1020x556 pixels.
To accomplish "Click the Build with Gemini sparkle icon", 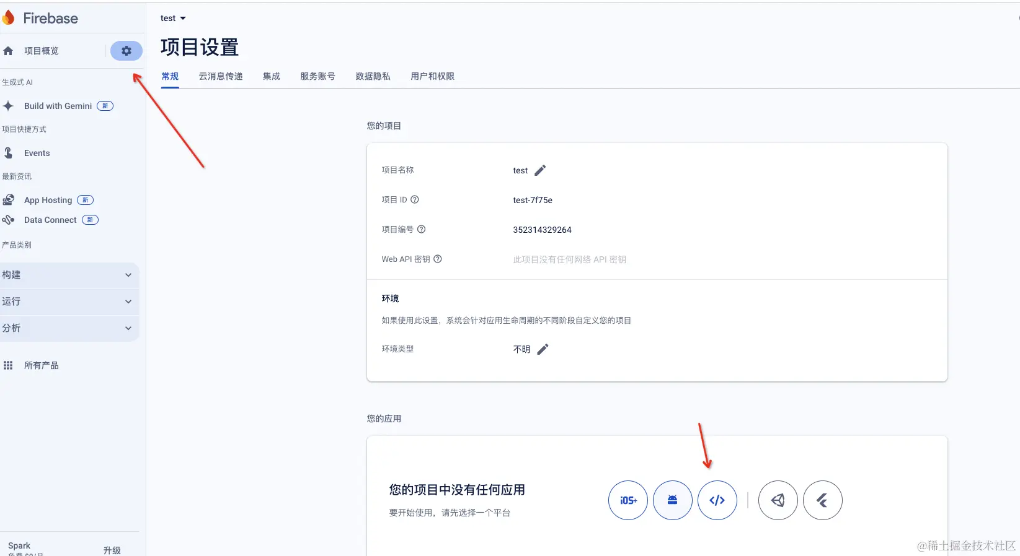I will pos(8,106).
